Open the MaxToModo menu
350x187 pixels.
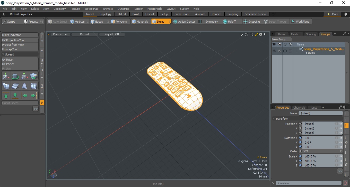[155, 9]
